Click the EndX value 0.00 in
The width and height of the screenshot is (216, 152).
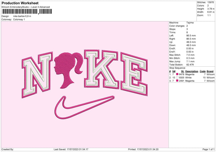190,48
